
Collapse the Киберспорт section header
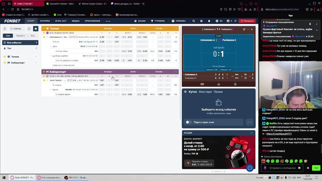click(x=176, y=72)
